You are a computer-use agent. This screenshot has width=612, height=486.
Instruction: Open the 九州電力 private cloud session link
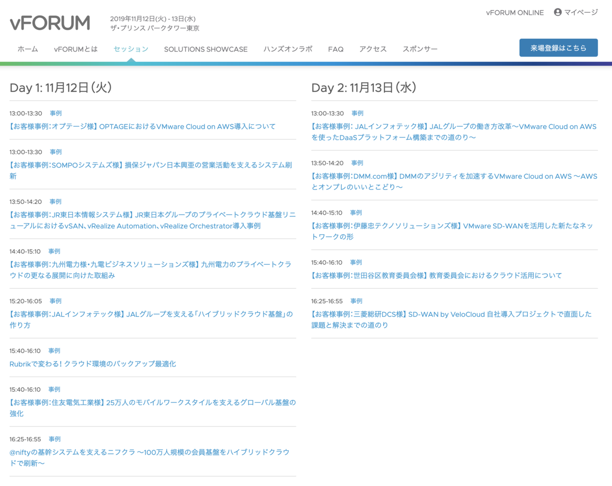150,270
